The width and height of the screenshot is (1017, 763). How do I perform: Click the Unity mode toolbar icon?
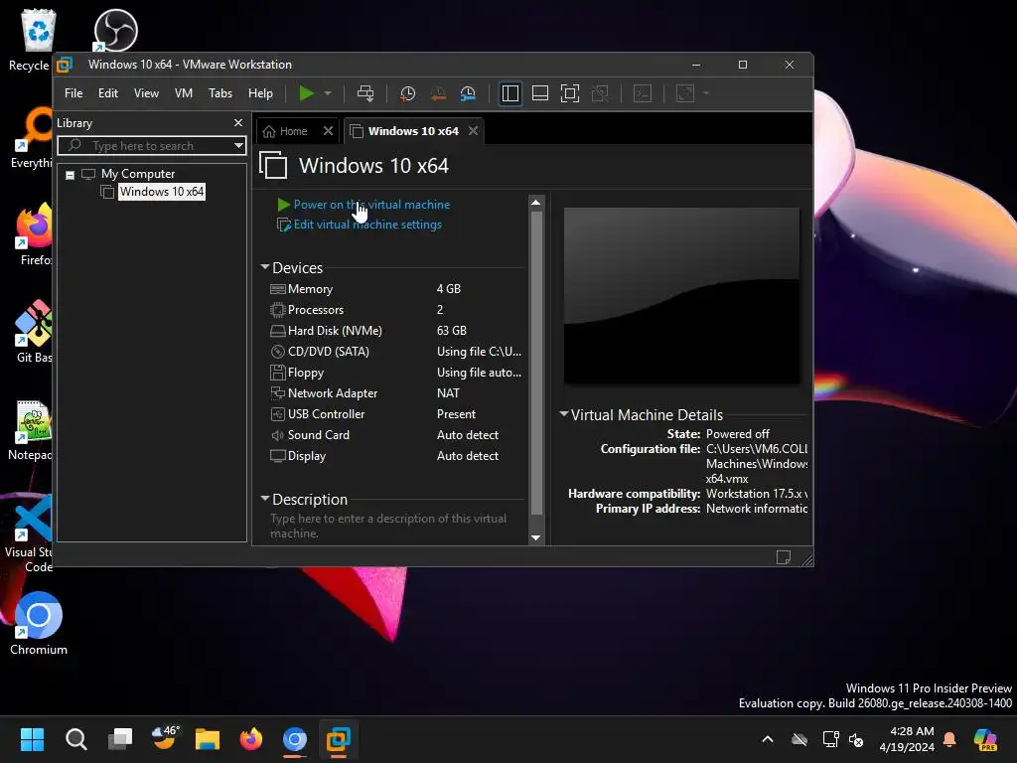pyautogui.click(x=600, y=93)
